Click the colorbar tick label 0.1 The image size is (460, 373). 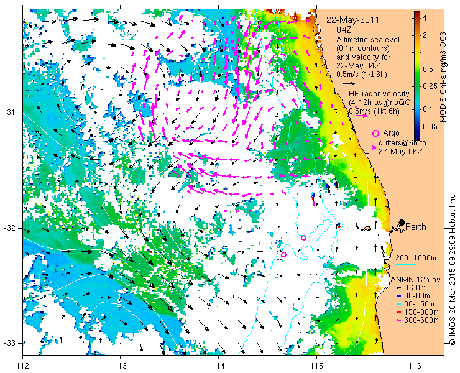tap(428, 109)
